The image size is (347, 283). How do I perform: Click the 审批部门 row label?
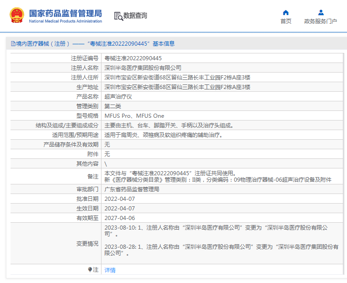point(87,189)
